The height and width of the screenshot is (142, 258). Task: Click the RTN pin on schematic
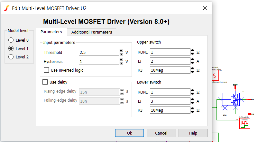(225, 113)
